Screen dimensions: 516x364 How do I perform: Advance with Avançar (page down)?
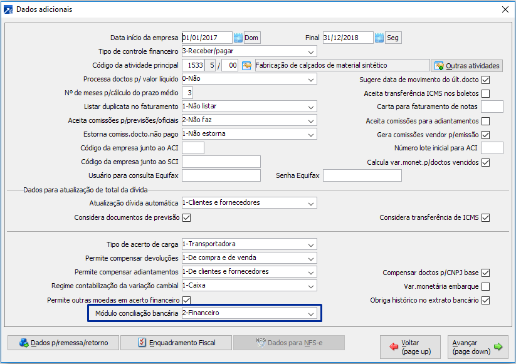[478, 347]
